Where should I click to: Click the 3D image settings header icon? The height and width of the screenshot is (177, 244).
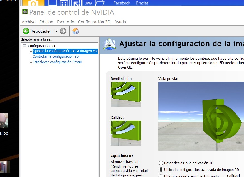pyautogui.click(x=110, y=44)
